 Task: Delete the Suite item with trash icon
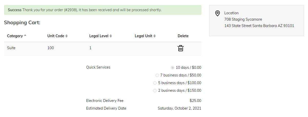181,48
